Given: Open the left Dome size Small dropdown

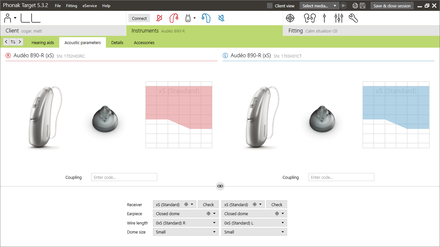Looking at the screenshot, I should pyautogui.click(x=254, y=232).
